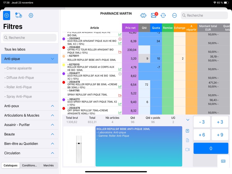Open the delivery truck icon in the sidebar
Image resolution: width=232 pixels, height=174 pixels.
point(19,15)
